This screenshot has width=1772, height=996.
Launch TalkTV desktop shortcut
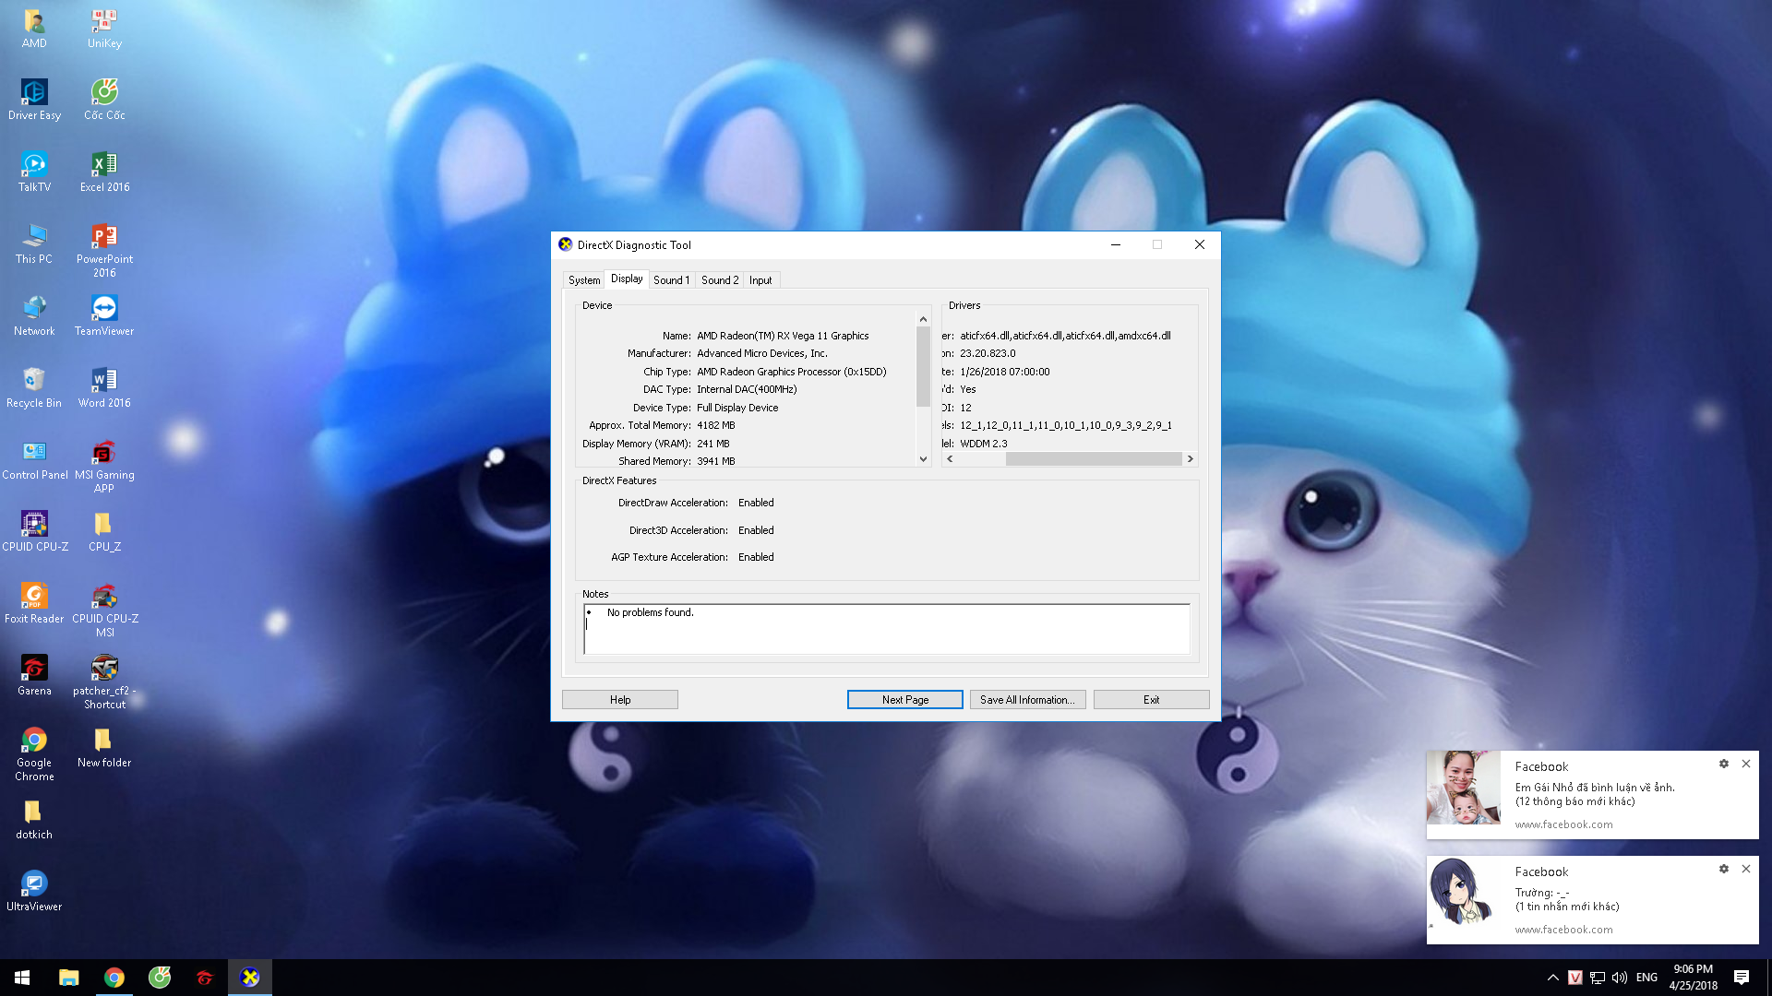[34, 172]
